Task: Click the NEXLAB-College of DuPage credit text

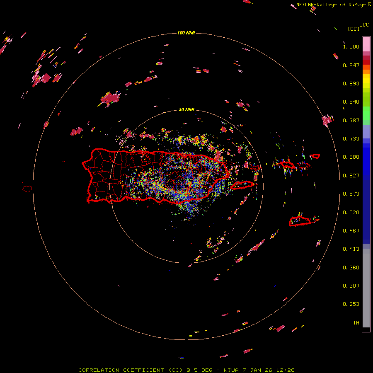Action: point(331,5)
